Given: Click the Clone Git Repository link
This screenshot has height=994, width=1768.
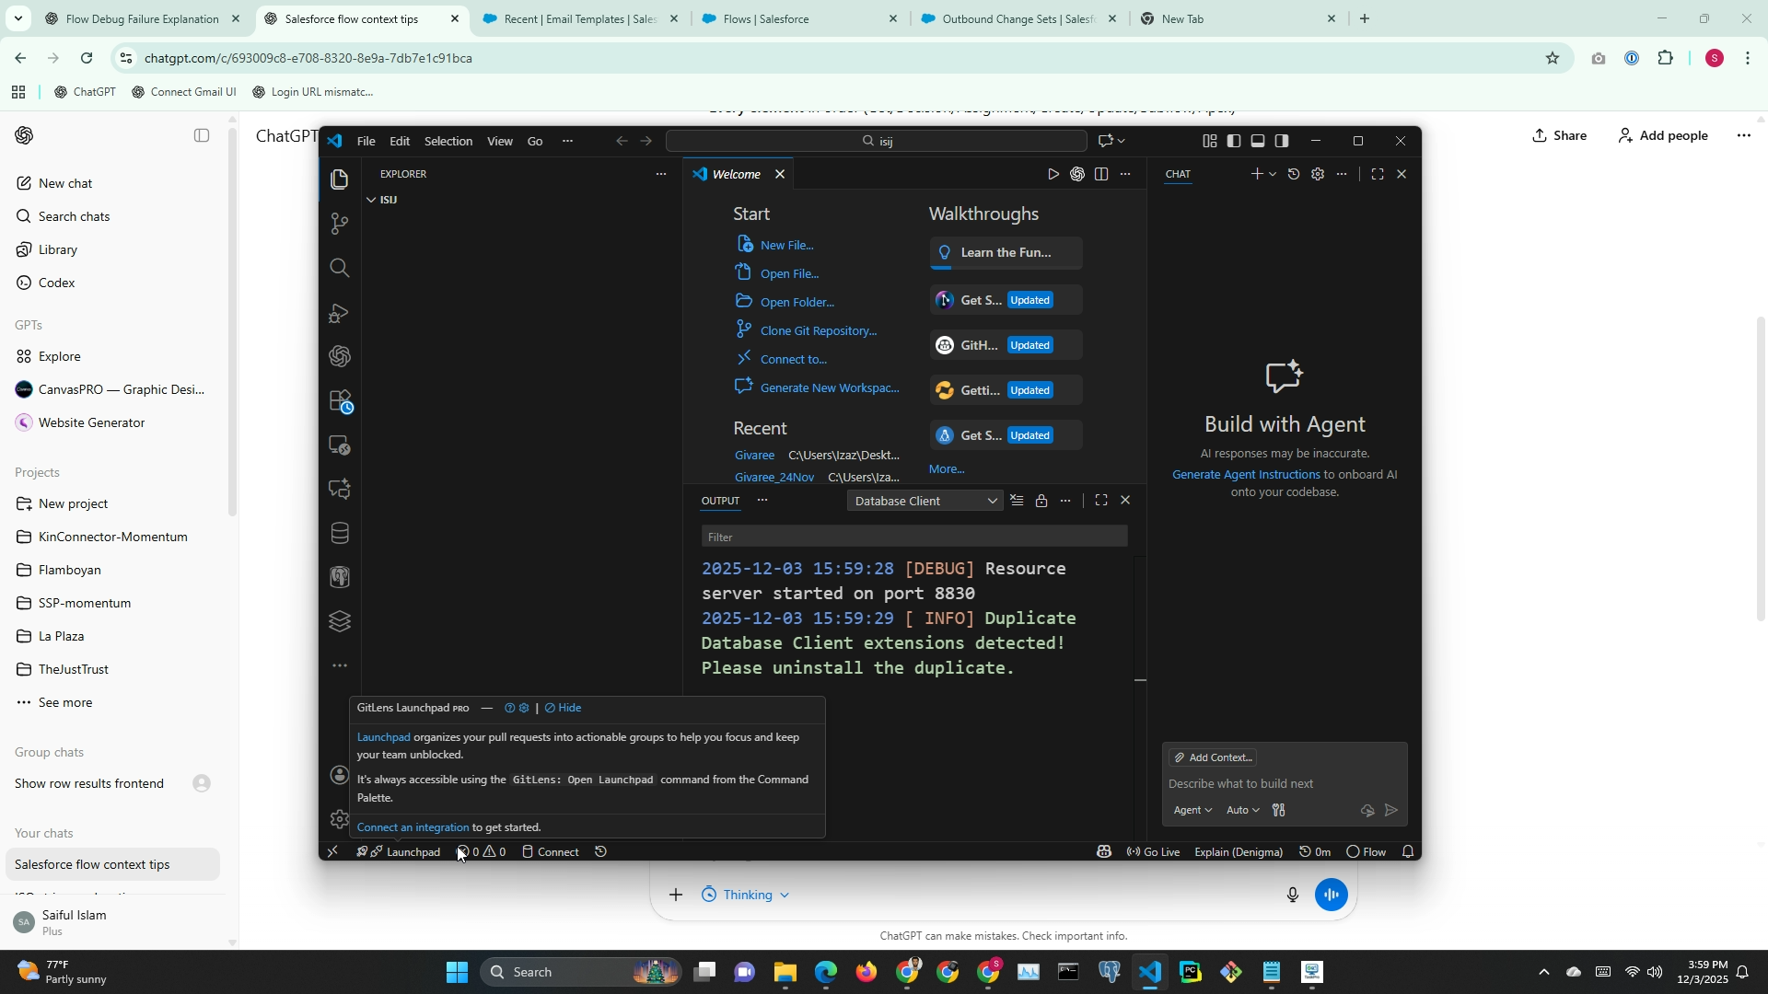Looking at the screenshot, I should pos(818,330).
